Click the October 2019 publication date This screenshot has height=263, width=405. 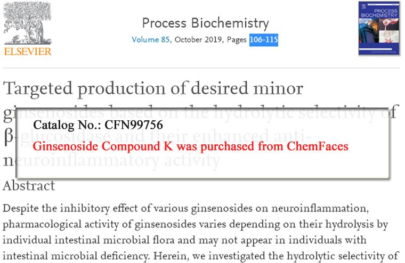pos(198,39)
